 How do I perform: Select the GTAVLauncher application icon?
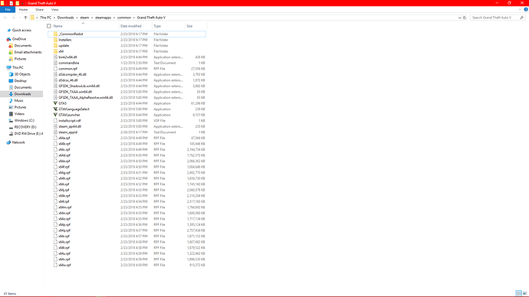(x=55, y=115)
